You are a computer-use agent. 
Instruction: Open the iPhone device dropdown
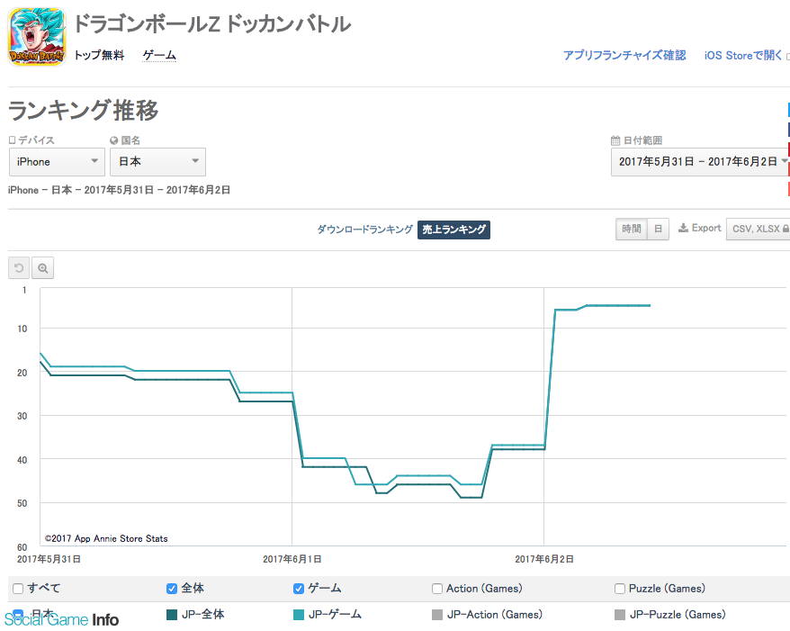(57, 162)
